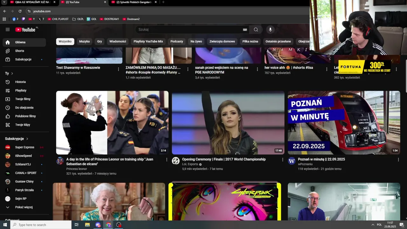Open the wPoznaniu channel avatar
Screen dimensions: 407x229
(x=292, y=161)
